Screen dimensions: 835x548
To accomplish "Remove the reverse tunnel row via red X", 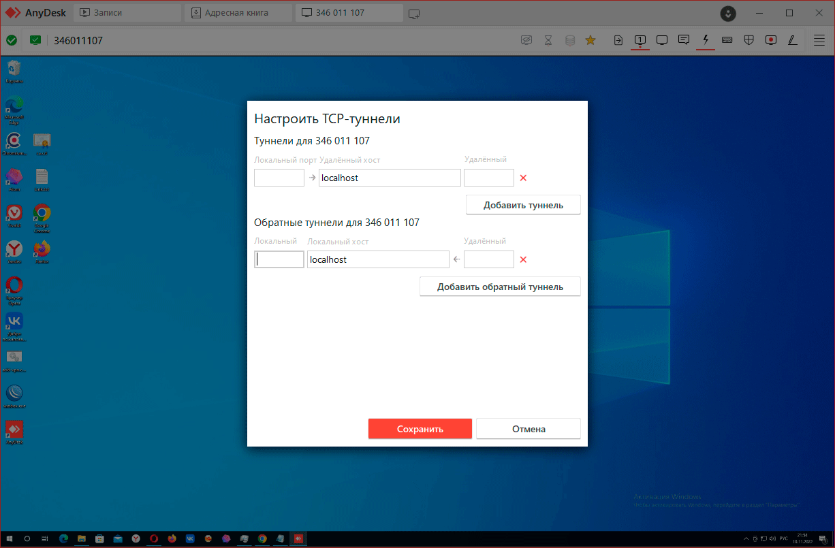I will [523, 259].
